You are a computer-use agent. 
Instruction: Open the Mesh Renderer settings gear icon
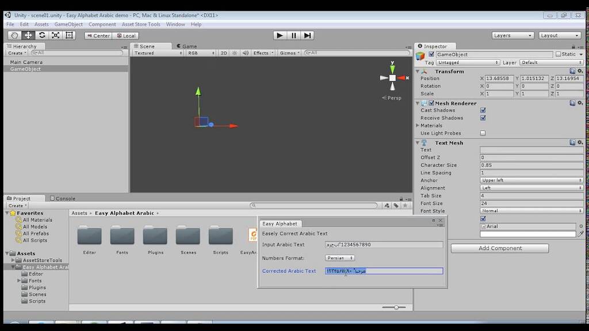point(580,103)
